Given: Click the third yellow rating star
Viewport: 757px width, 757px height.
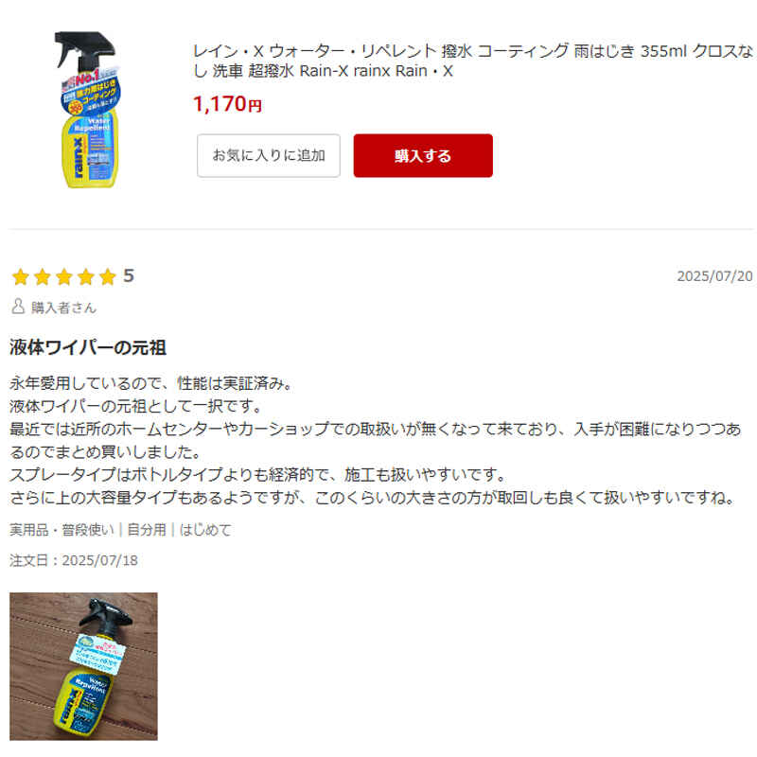Looking at the screenshot, I should pos(64,277).
